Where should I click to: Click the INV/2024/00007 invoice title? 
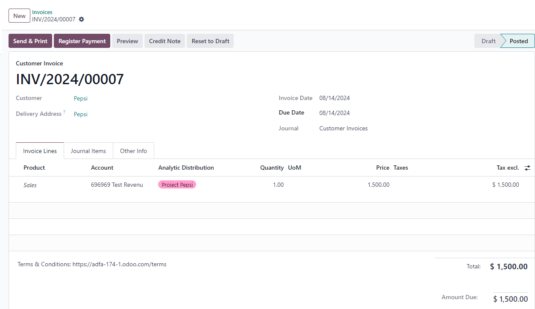click(70, 79)
